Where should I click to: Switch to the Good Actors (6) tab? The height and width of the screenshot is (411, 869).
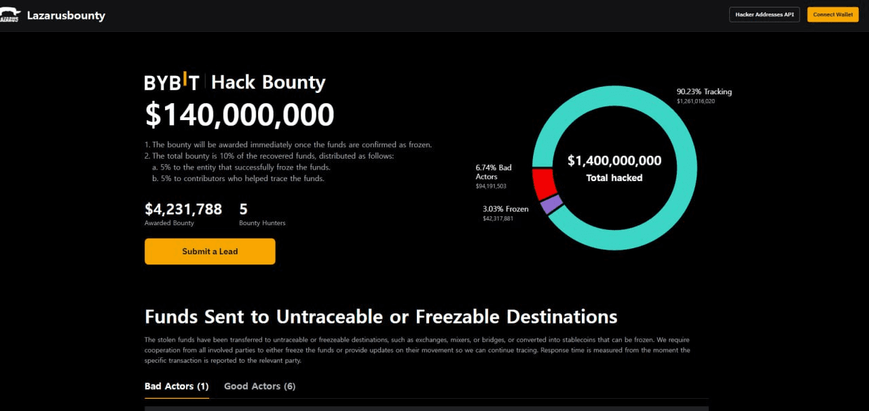260,386
